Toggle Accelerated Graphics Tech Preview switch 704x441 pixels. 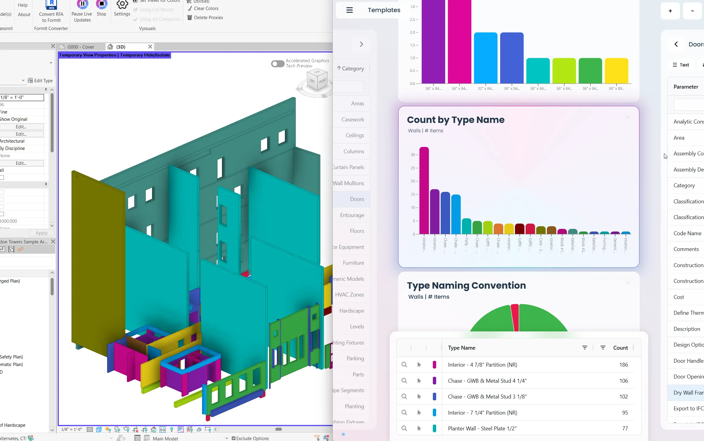tap(277, 63)
